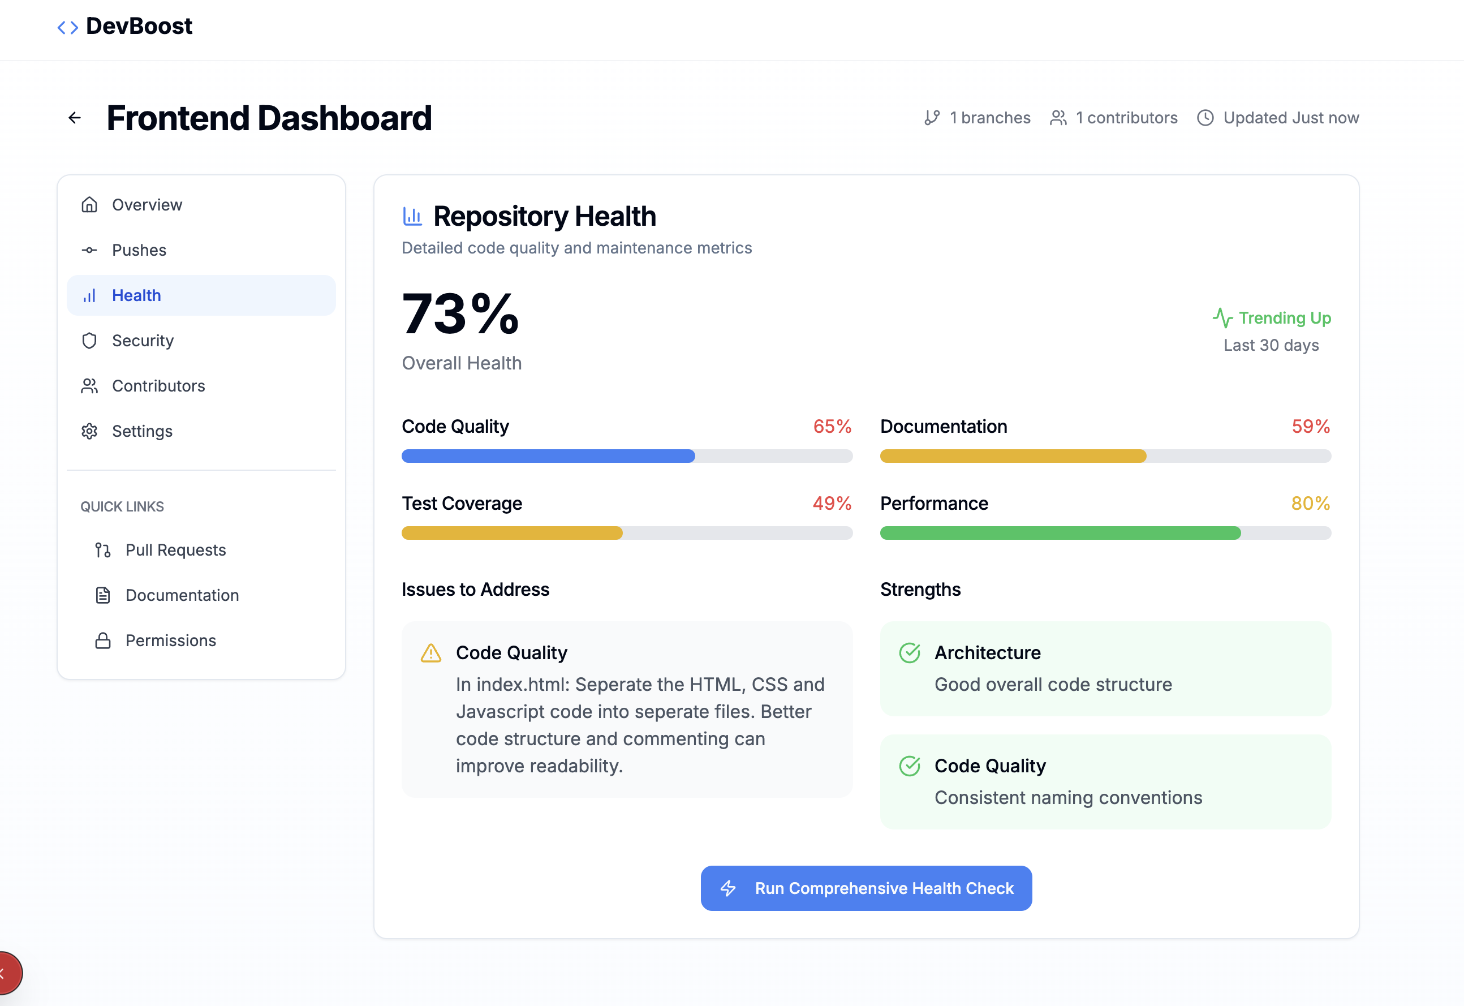The width and height of the screenshot is (1464, 1006).
Task: Open the Permissions quick link
Action: point(170,640)
